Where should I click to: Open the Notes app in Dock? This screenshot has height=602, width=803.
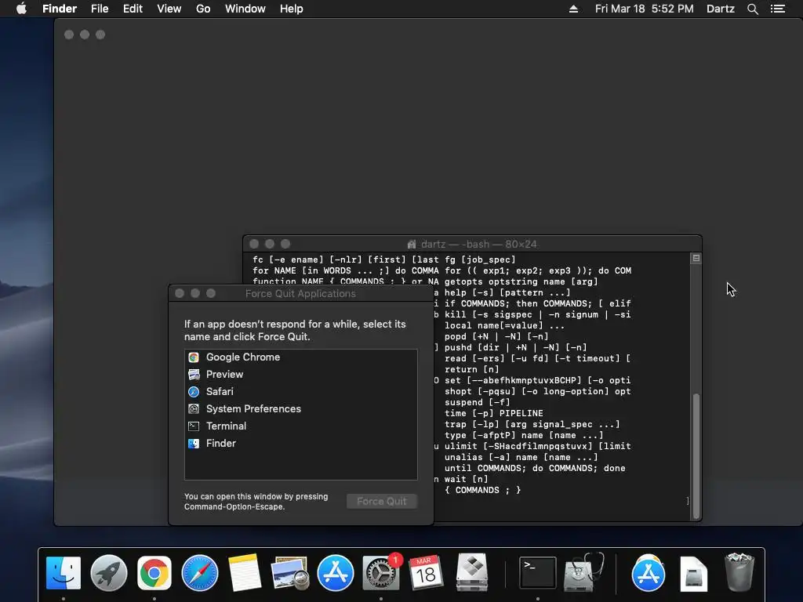[245, 573]
